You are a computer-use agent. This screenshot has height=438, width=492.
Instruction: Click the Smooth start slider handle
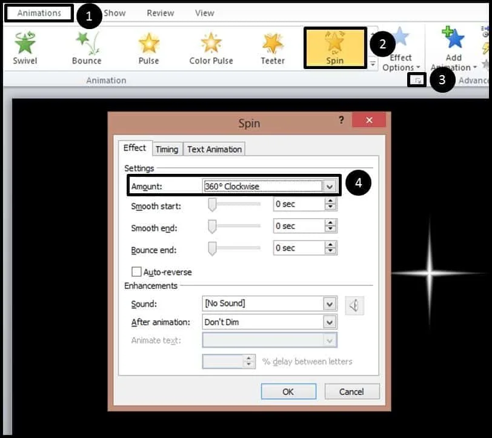click(x=213, y=205)
